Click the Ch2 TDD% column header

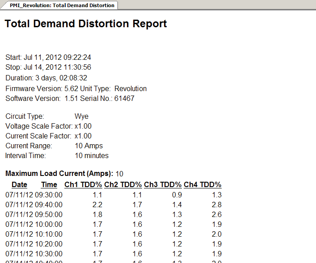coord(123,185)
